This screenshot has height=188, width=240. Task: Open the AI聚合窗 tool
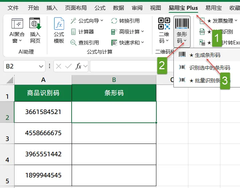pyautogui.click(x=17, y=31)
